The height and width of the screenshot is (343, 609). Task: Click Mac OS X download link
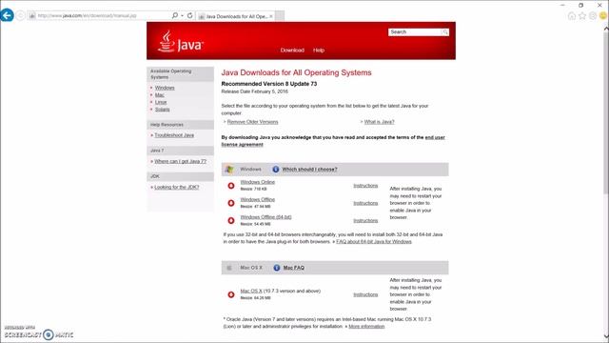coord(251,291)
